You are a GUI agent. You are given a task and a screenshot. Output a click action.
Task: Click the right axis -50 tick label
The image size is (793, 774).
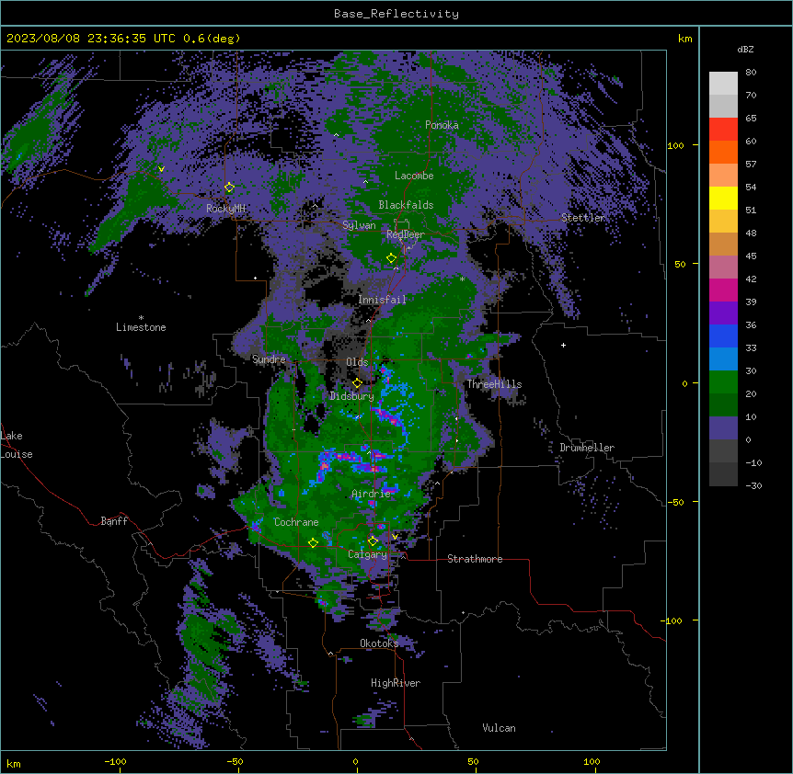(x=675, y=502)
